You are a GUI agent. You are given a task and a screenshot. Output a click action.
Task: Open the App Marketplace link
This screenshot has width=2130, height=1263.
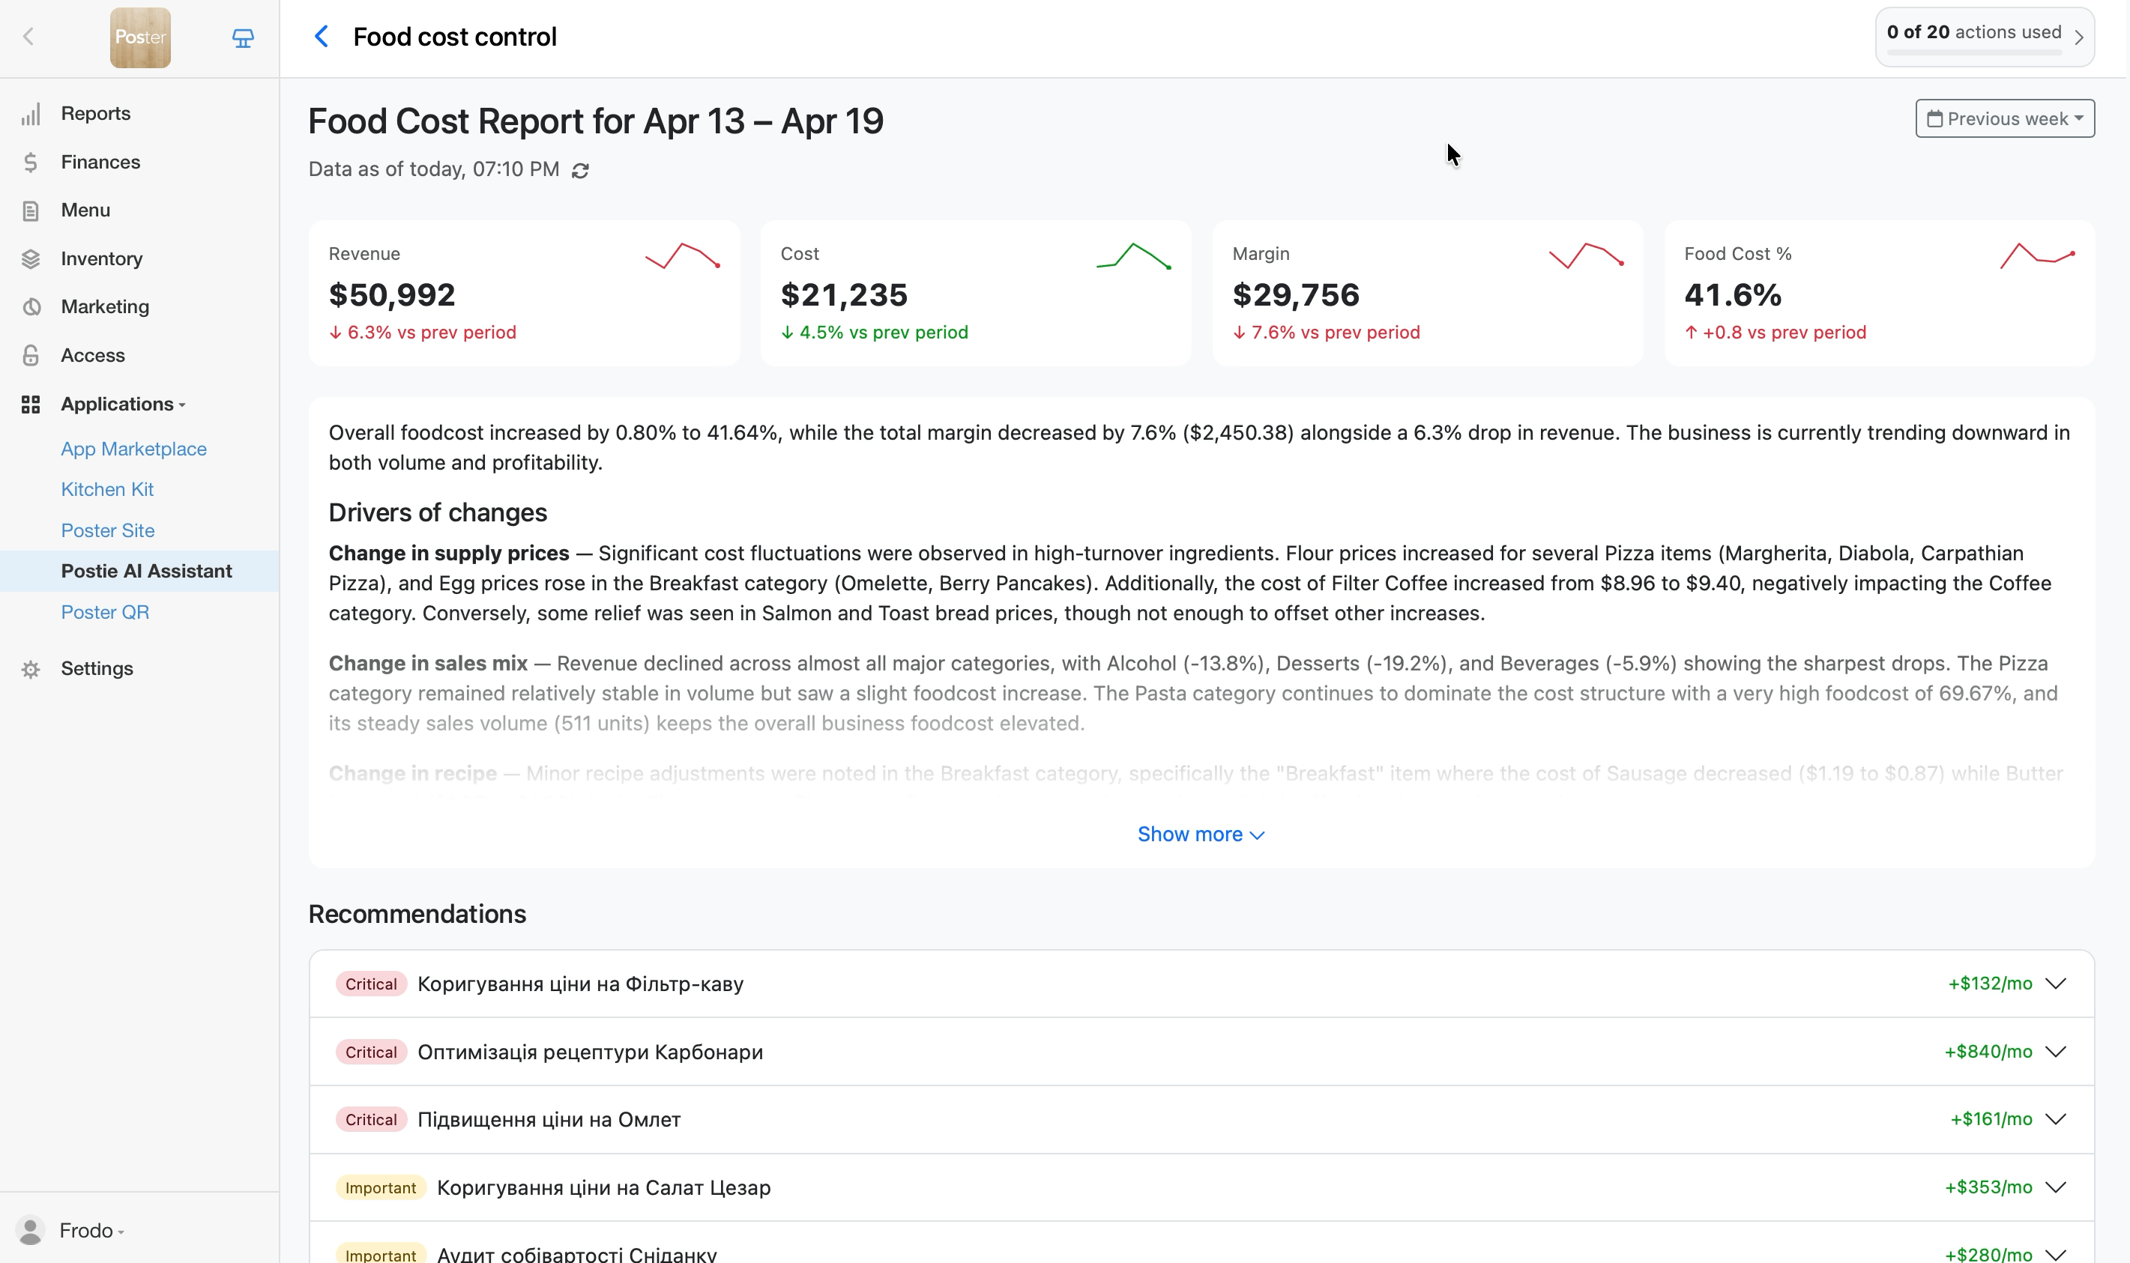point(133,449)
